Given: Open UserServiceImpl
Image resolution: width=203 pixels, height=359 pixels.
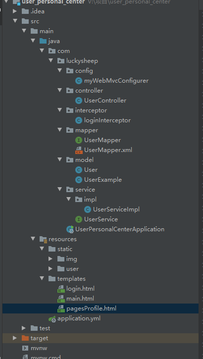Looking at the screenshot, I should click(x=116, y=209).
